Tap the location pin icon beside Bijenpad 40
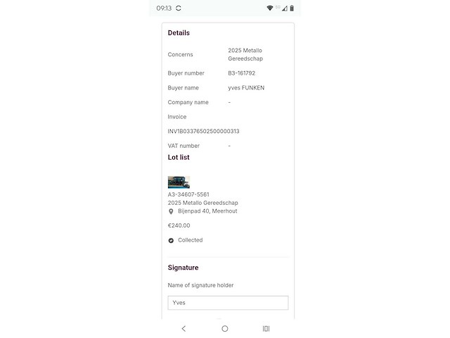Viewport: 450px width, 338px height. [171, 211]
